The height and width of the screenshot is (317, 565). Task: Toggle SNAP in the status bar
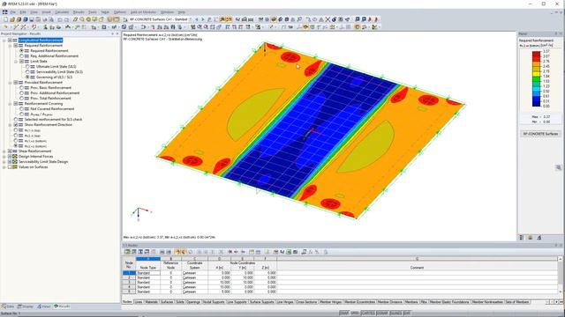(x=343, y=313)
